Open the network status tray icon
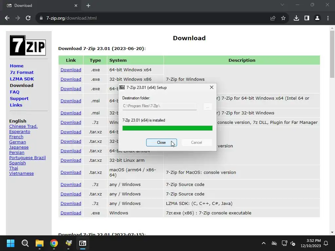The width and height of the screenshot is (335, 251). (x=284, y=243)
